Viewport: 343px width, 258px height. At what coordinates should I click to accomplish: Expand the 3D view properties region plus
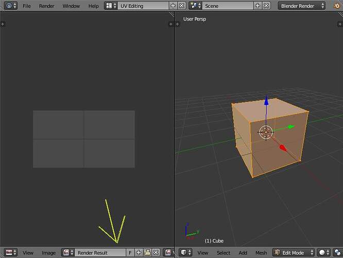pyautogui.click(x=340, y=24)
